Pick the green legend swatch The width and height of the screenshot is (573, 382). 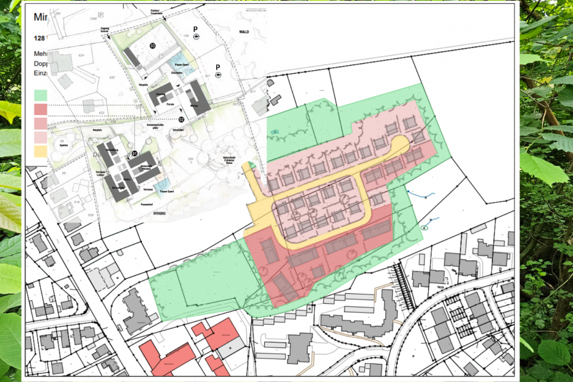point(41,95)
